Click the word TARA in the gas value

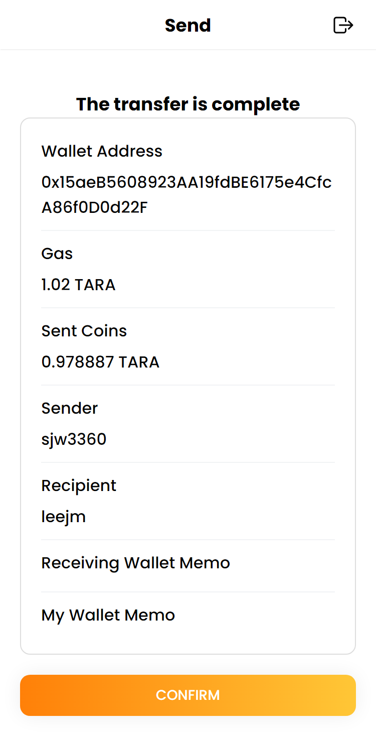click(95, 285)
